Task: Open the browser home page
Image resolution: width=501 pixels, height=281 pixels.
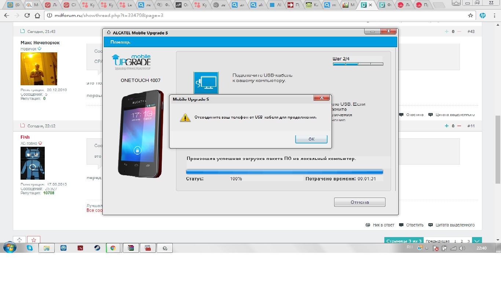Action: 37,15
